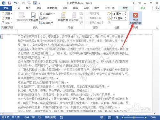Image resolution: width=160 pixels, height=120 pixels.
Task: Click the next section navigation icon
Action: click(x=81, y=18)
